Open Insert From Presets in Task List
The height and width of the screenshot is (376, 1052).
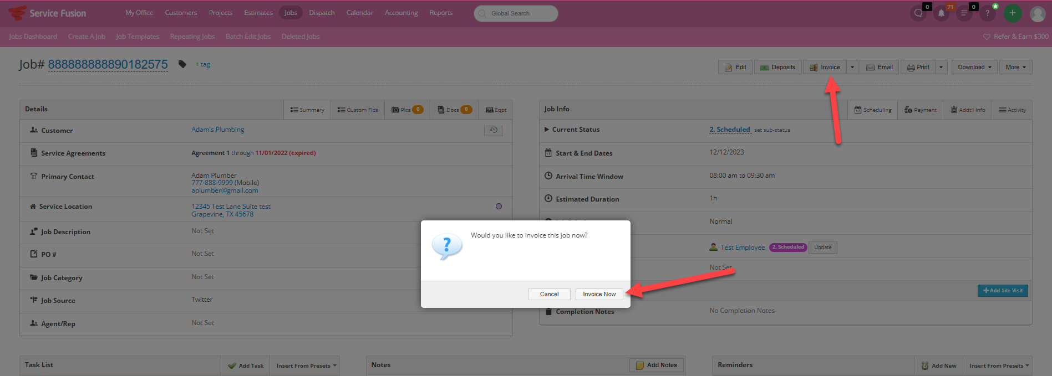pos(306,365)
